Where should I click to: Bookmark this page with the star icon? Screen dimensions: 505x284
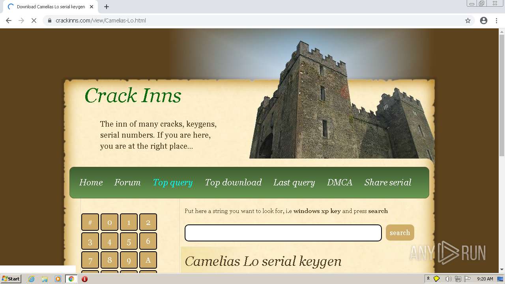[x=468, y=21]
